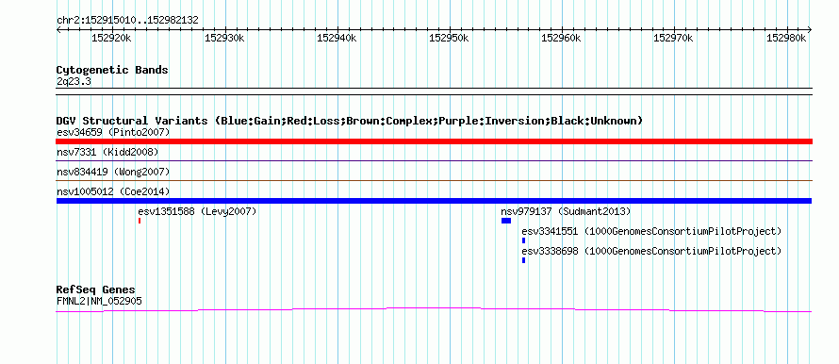The height and width of the screenshot is (364, 839).
Task: Click the right arrow of the ruler
Action: pos(810,29)
